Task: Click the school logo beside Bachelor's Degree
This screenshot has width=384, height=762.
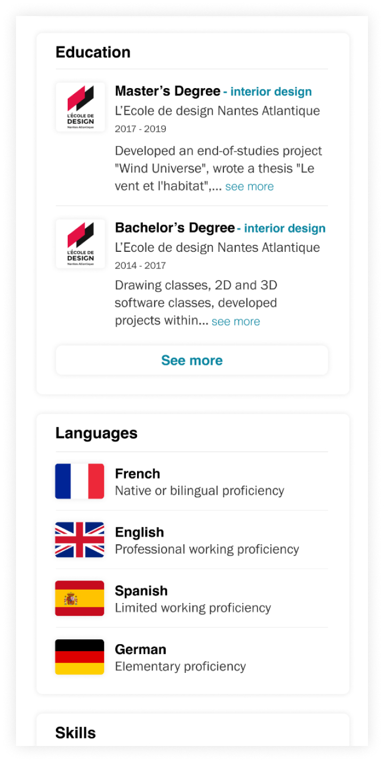Action: pyautogui.click(x=80, y=243)
